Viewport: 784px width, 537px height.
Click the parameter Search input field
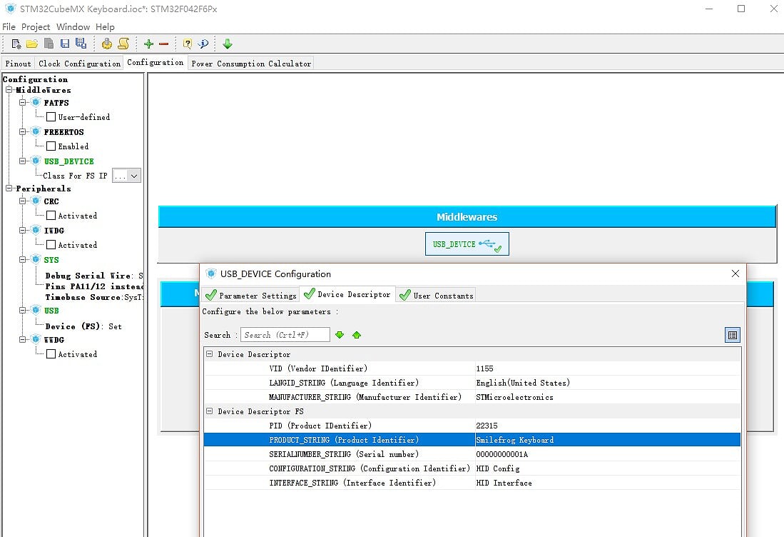[285, 335]
